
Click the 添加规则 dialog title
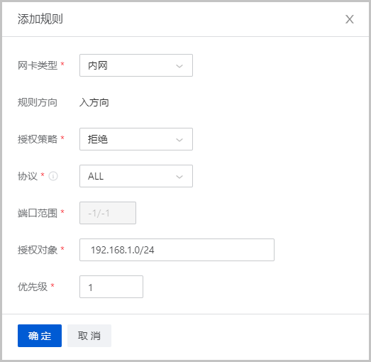[x=40, y=19]
